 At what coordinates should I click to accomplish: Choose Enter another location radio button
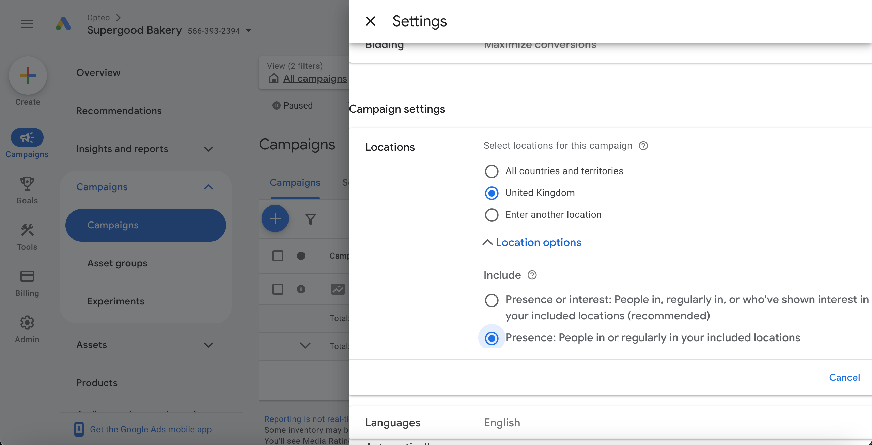point(492,215)
